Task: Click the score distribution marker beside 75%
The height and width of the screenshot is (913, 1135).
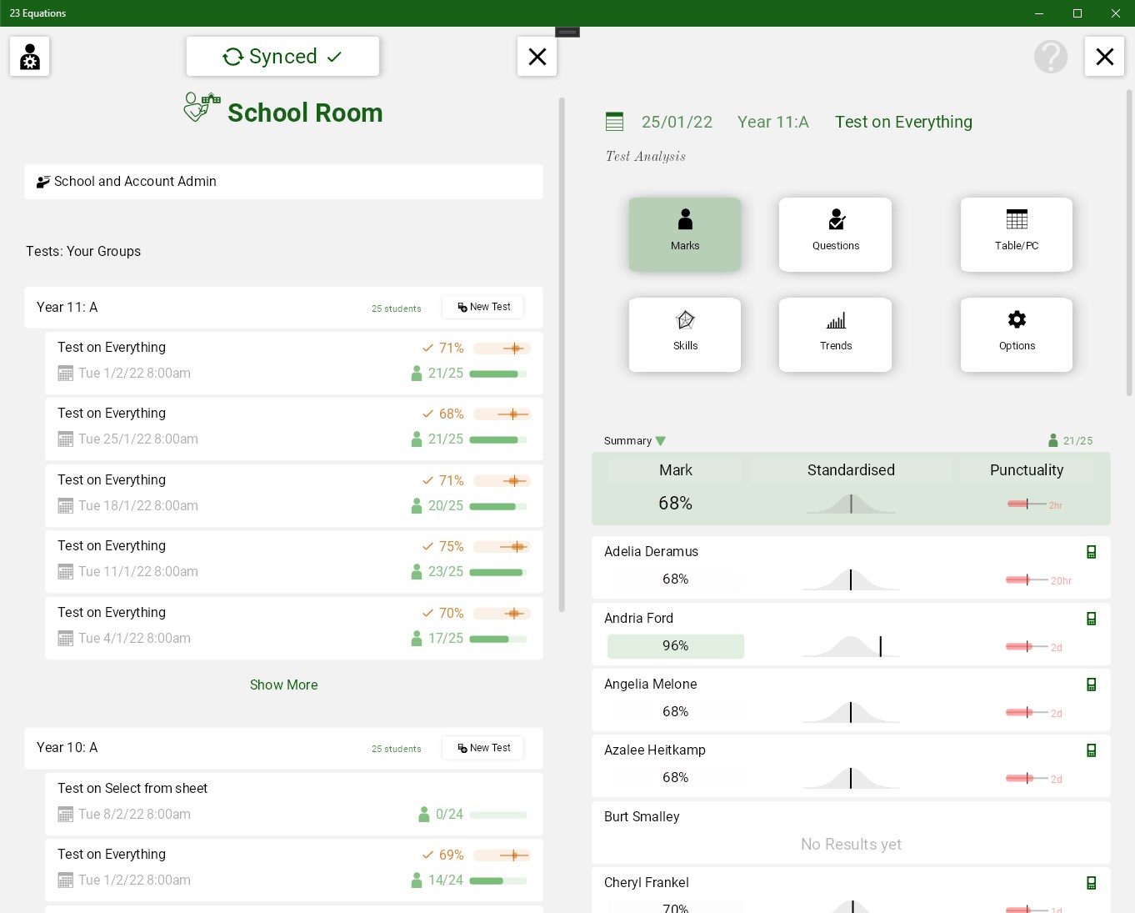Action: tap(502, 547)
